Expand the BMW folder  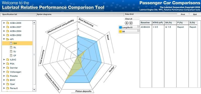click(4, 80)
